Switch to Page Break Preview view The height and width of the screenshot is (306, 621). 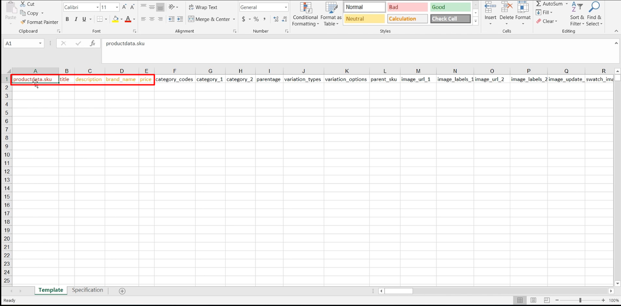coord(547,300)
